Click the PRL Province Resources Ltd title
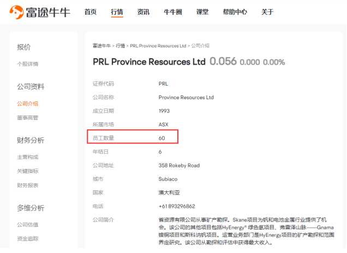The width and height of the screenshot is (347, 253). point(149,62)
